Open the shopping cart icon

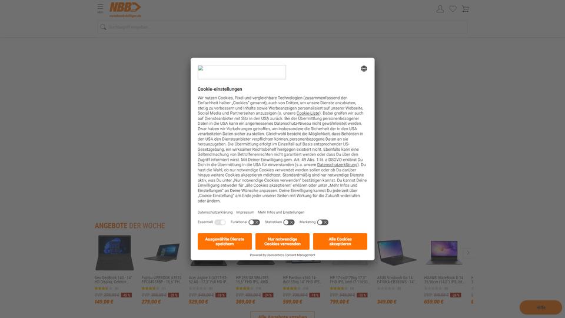466,9
